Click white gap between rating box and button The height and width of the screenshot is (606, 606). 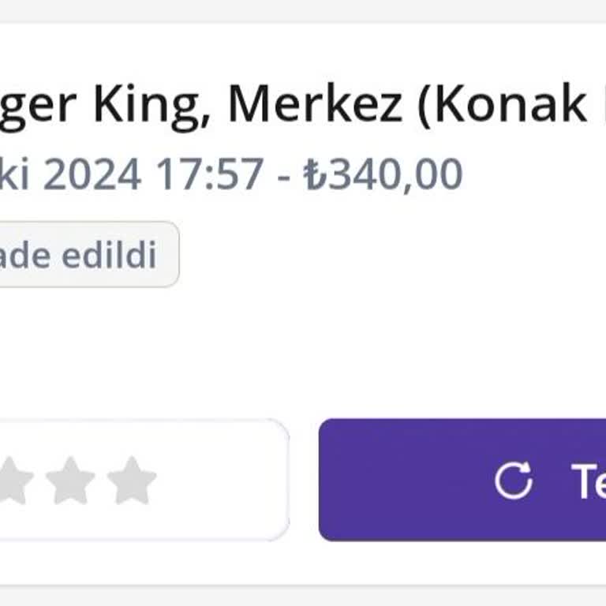point(304,481)
